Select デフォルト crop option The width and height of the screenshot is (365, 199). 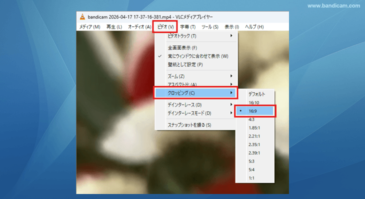(x=255, y=94)
